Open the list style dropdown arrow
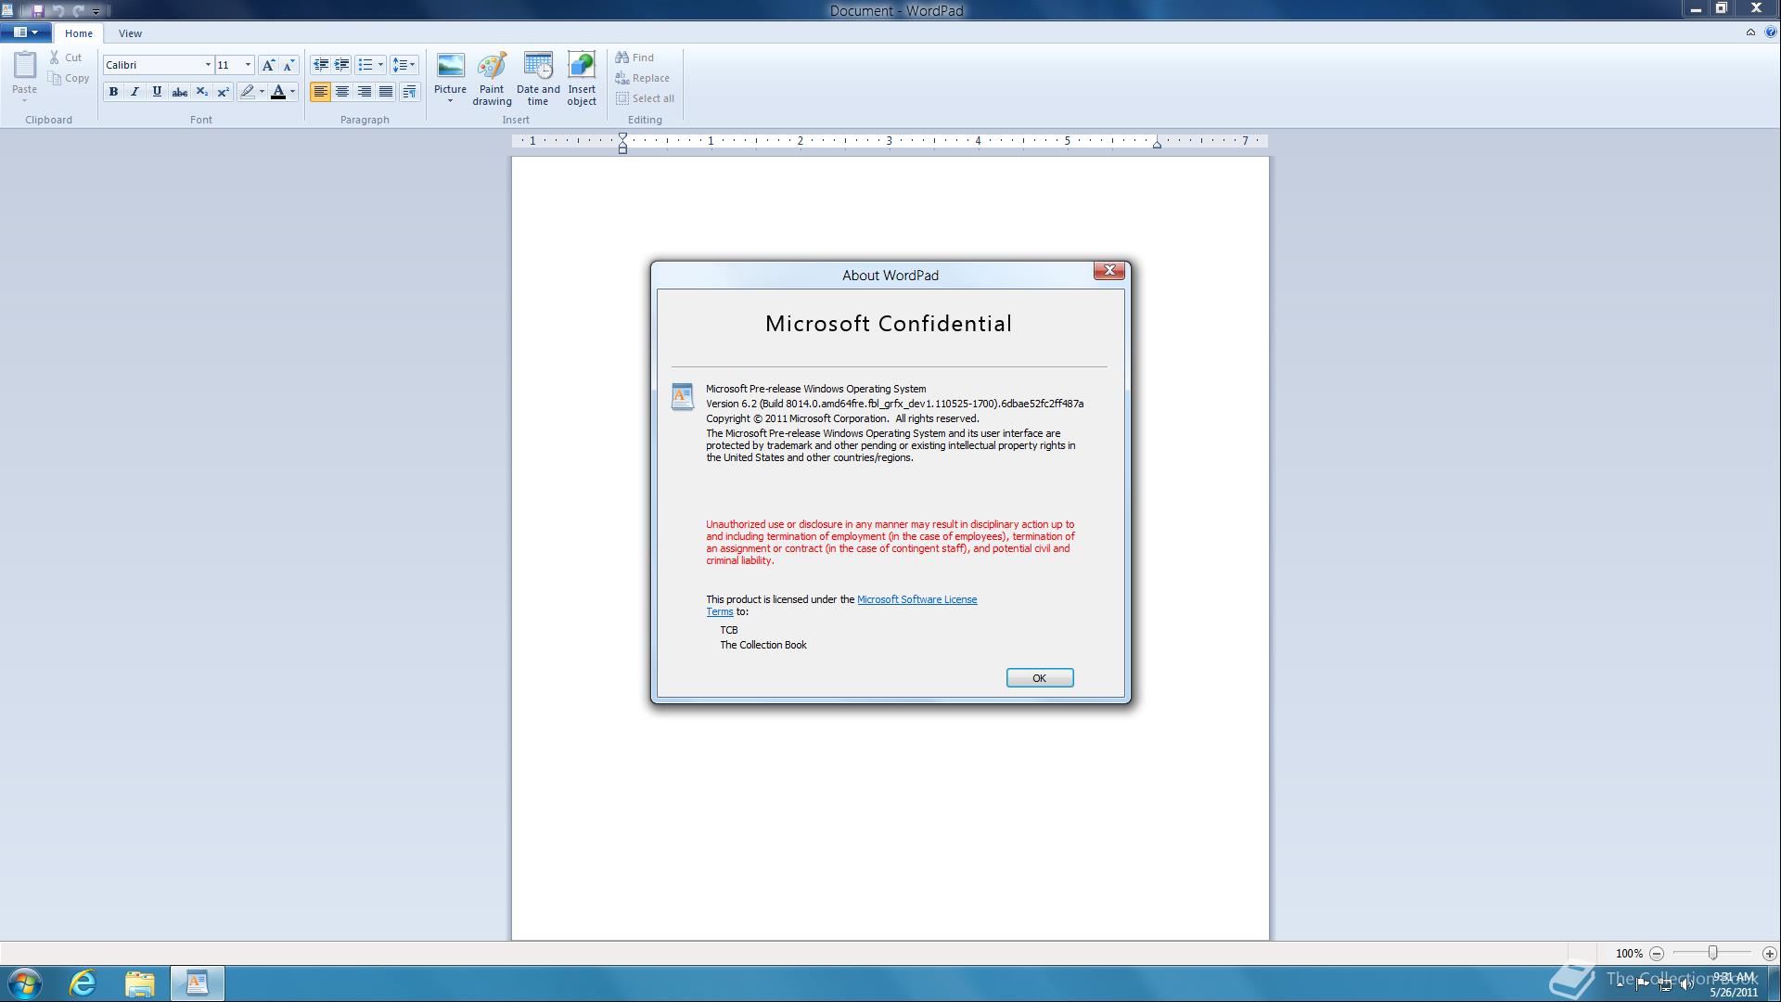Viewport: 1781px width, 1002px height. point(380,65)
